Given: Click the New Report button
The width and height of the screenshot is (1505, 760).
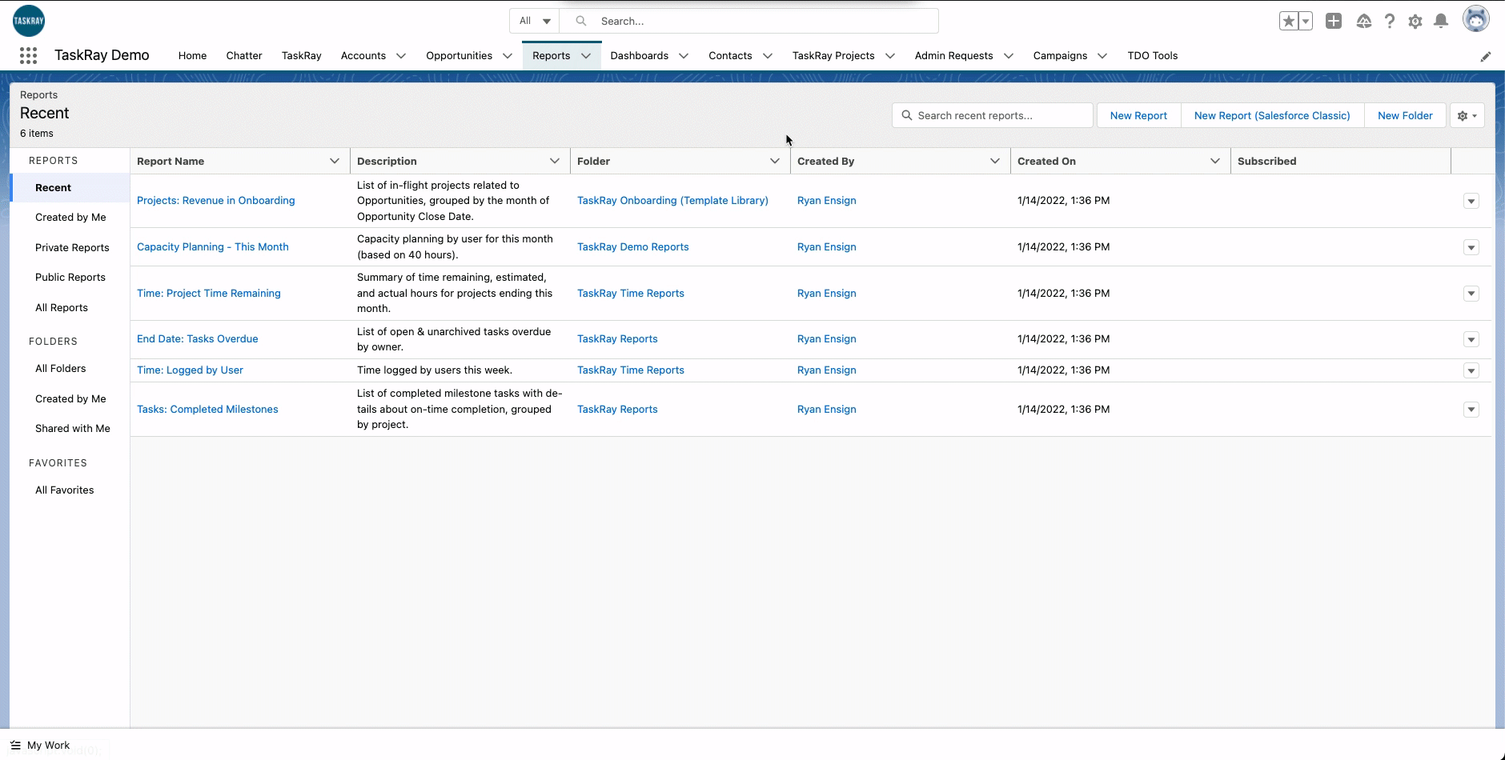Looking at the screenshot, I should (x=1138, y=115).
